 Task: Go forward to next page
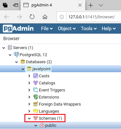click(x=19, y=17)
